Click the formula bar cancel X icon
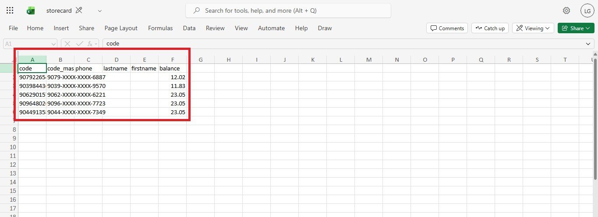The width and height of the screenshot is (598, 217). 68,44
